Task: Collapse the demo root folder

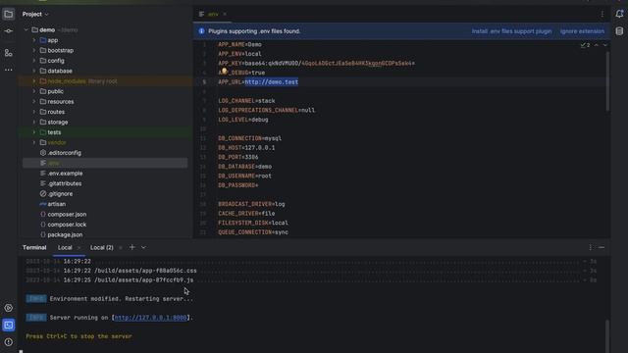Action: pyautogui.click(x=26, y=30)
